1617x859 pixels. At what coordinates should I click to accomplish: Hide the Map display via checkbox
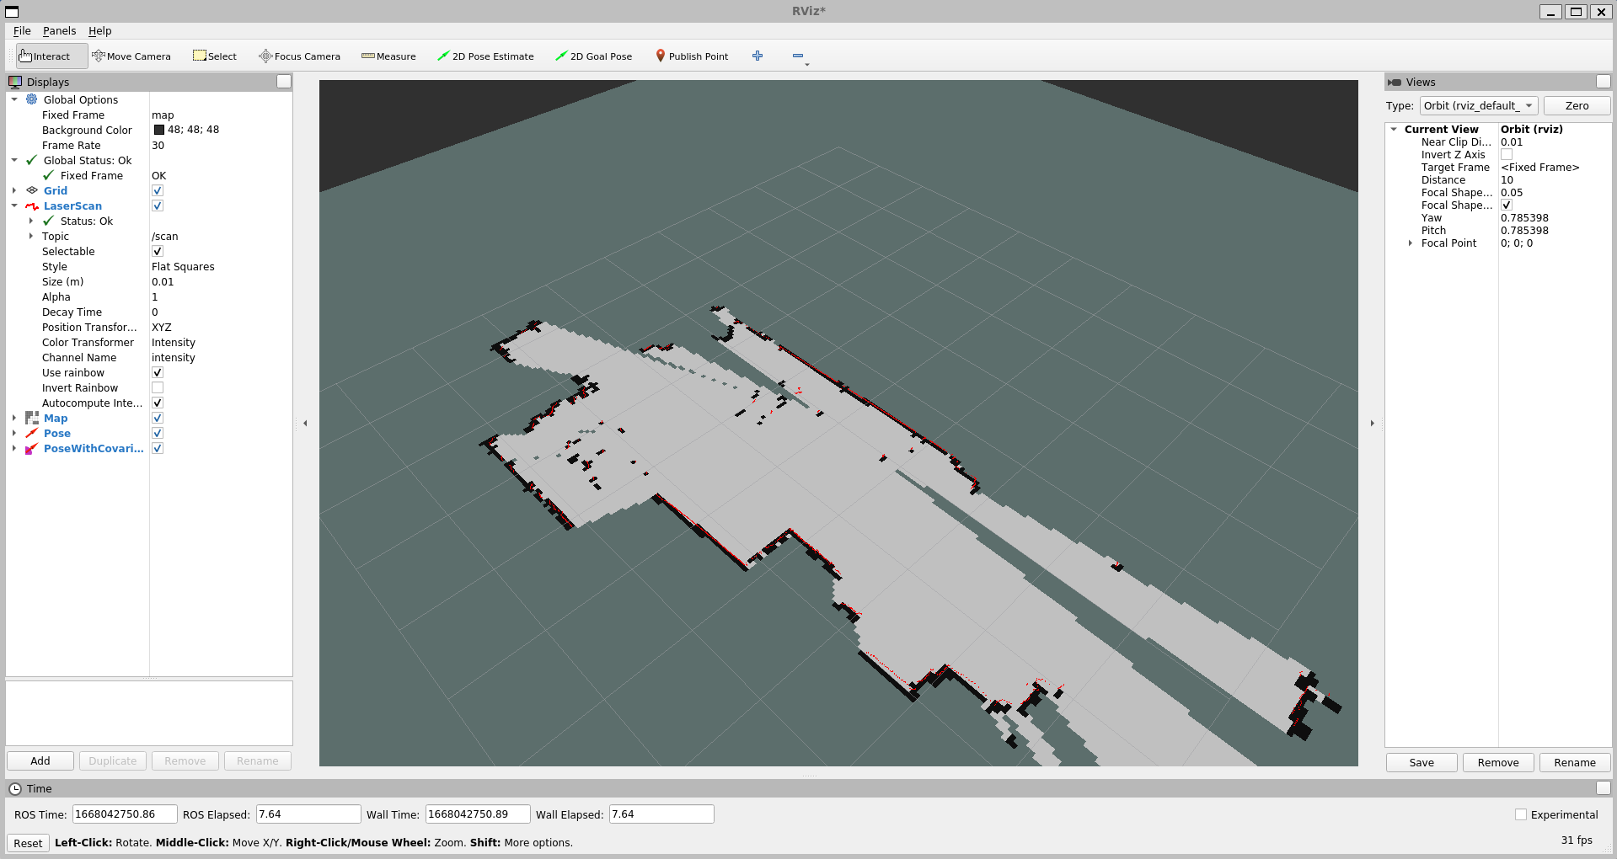(x=158, y=418)
